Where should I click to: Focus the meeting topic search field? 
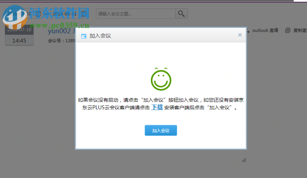point(136,14)
